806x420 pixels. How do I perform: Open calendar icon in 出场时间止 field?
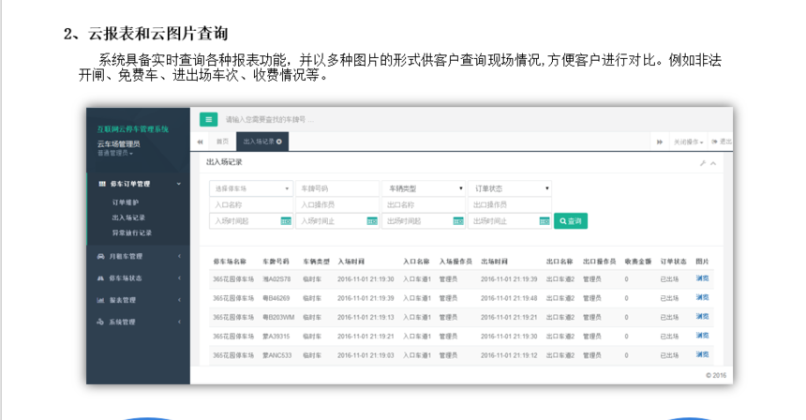pyautogui.click(x=545, y=221)
